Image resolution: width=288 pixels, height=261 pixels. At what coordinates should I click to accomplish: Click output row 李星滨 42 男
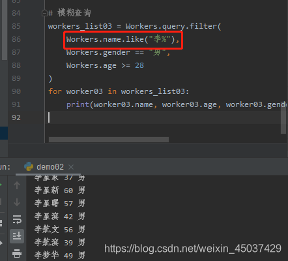(60, 217)
